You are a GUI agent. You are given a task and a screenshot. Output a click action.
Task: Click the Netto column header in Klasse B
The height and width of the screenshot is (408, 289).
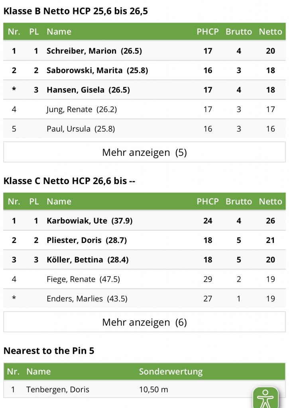tap(271, 31)
